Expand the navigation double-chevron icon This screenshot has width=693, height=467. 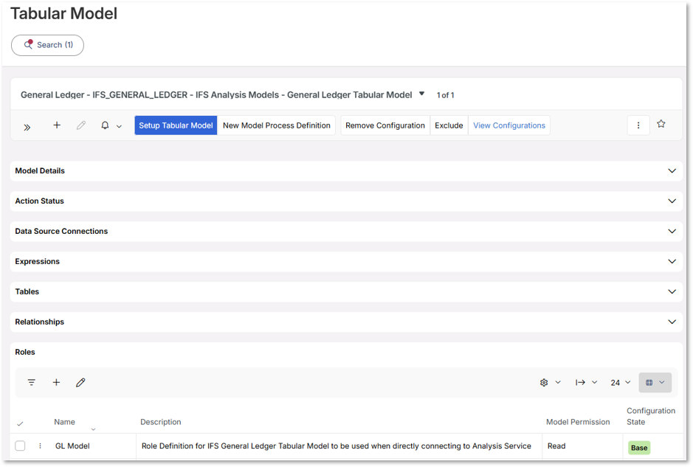pyautogui.click(x=27, y=127)
